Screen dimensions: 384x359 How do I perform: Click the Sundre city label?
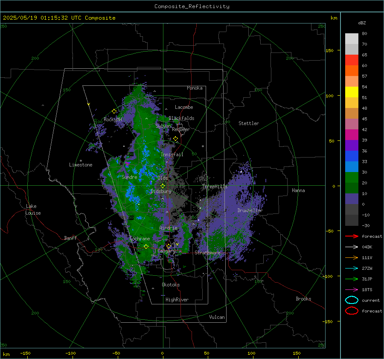(129, 177)
